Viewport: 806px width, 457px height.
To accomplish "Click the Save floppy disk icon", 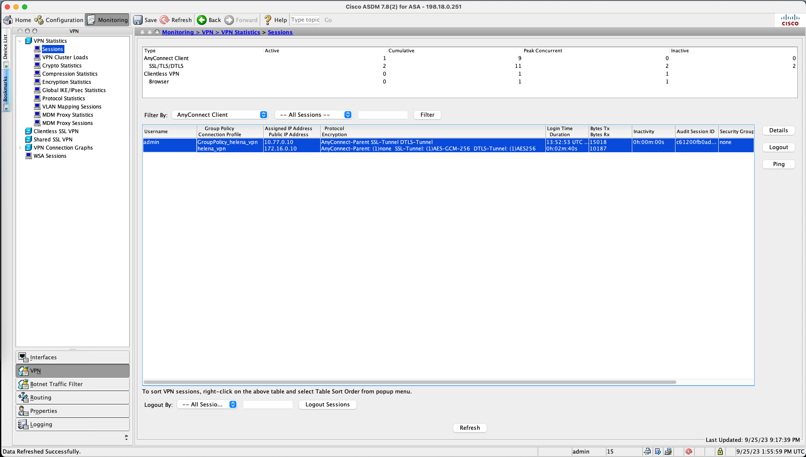I will [x=138, y=20].
